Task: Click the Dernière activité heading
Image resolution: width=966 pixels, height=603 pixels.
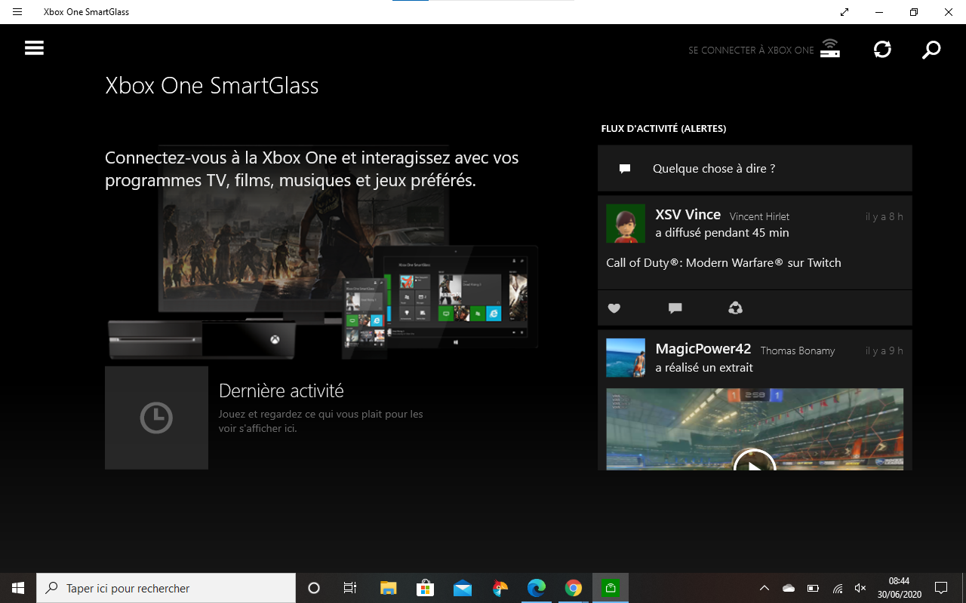Action: tap(281, 390)
